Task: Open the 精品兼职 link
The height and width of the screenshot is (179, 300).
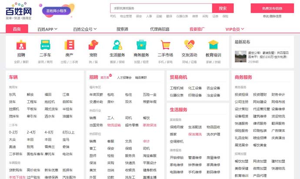Action: point(141,78)
